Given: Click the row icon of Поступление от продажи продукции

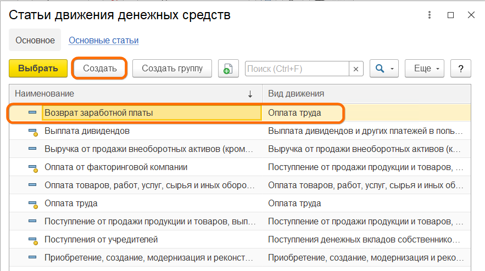Looking at the screenshot, I should 32,221.
